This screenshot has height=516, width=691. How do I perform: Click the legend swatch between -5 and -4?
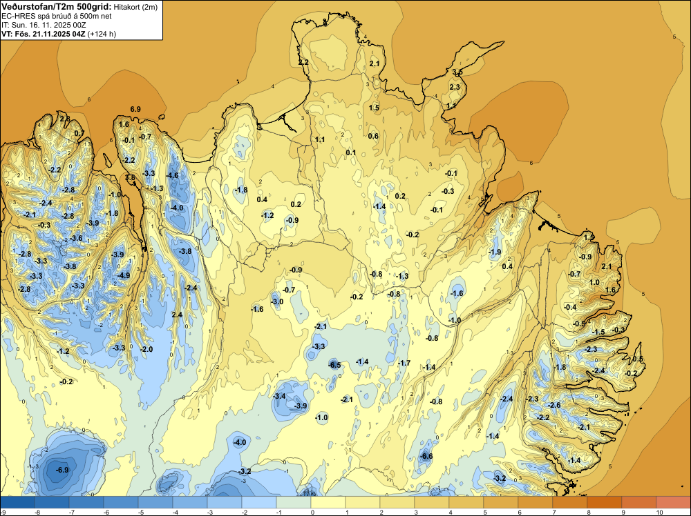pyautogui.click(x=155, y=502)
